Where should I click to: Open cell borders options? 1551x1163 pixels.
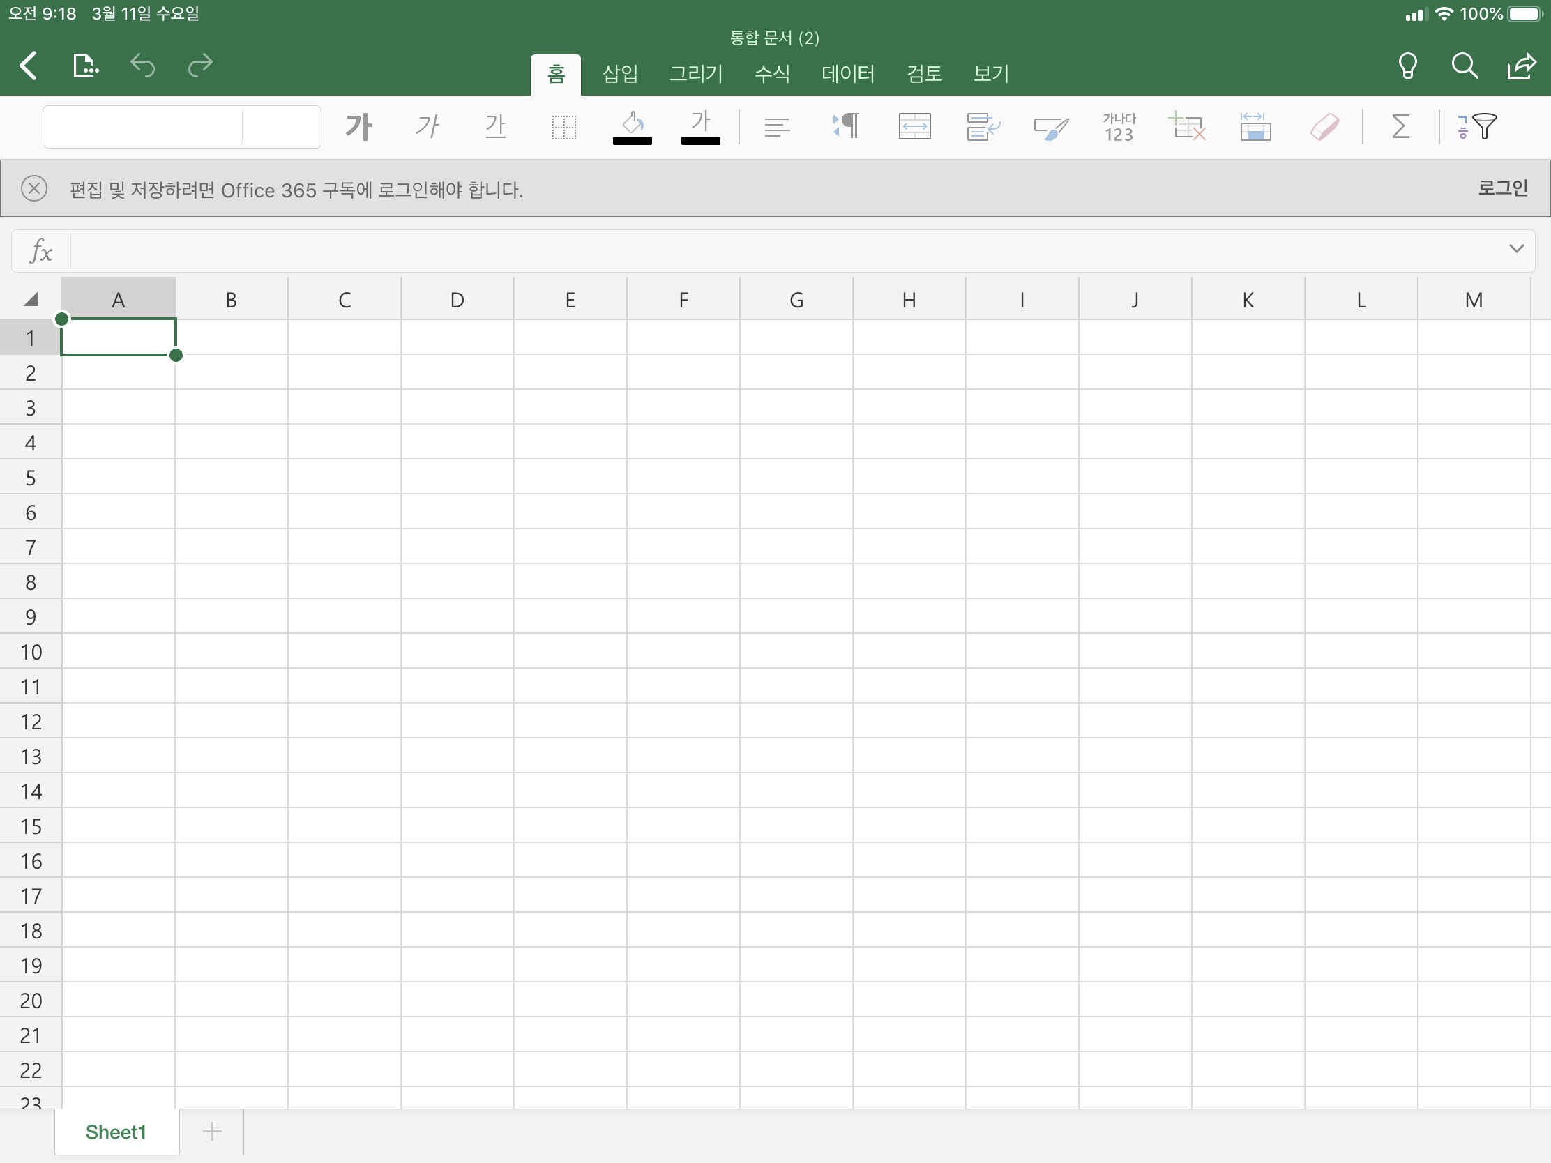[x=563, y=127]
